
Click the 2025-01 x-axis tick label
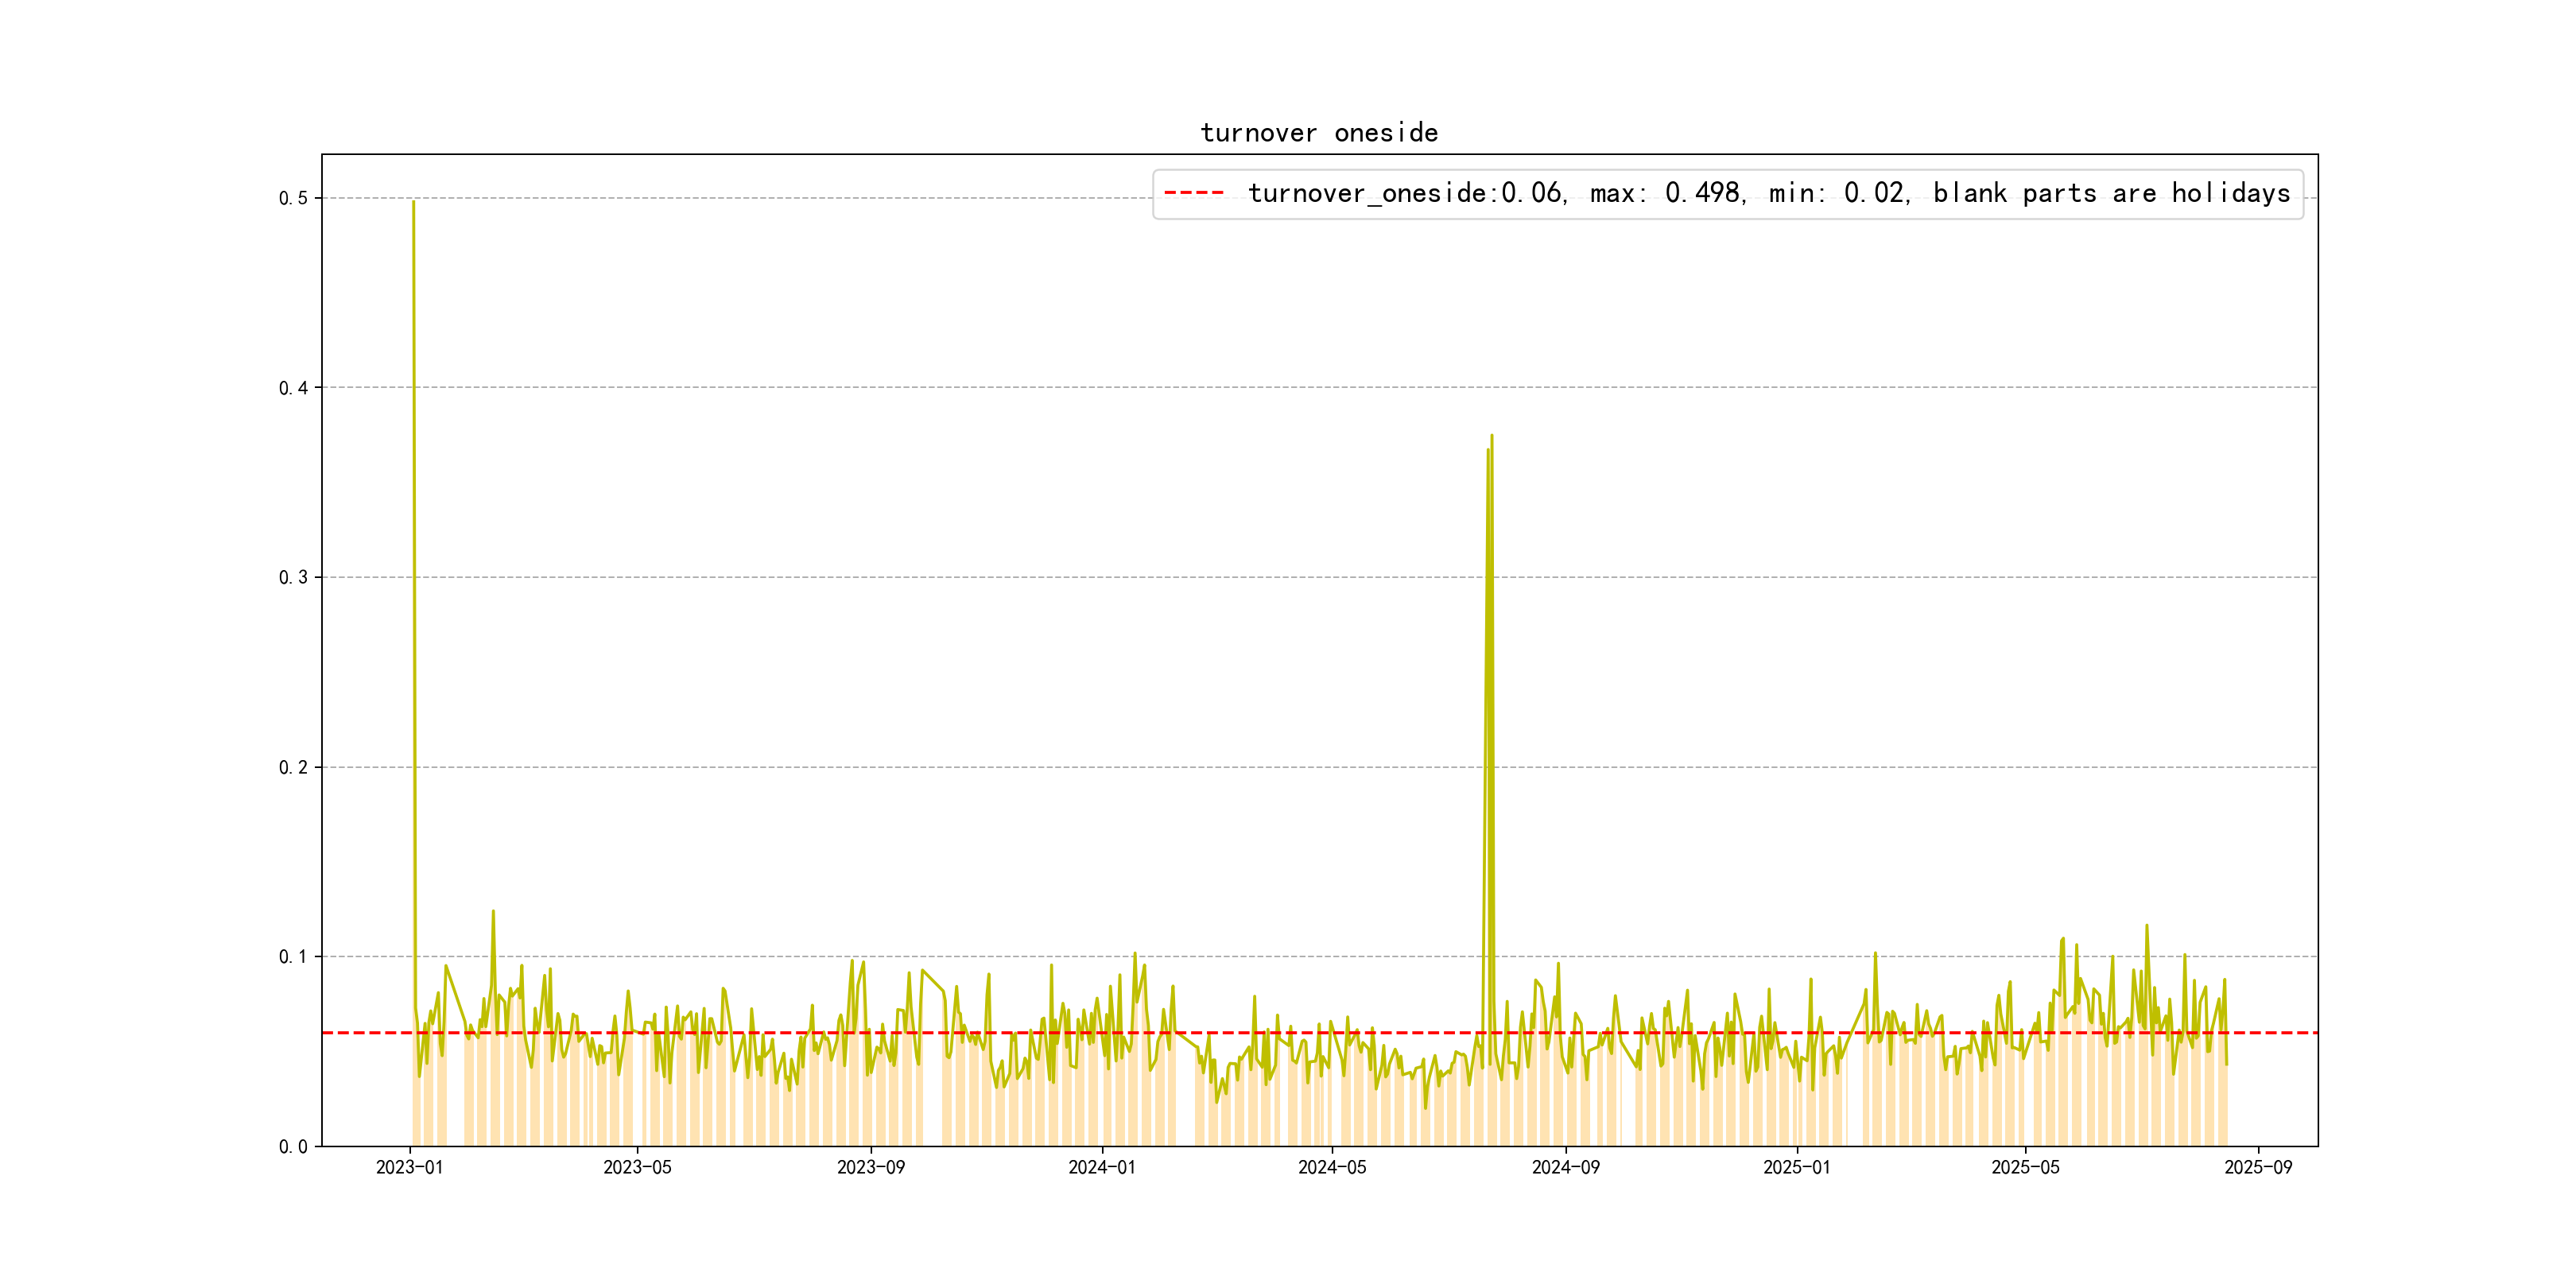pyautogui.click(x=1796, y=1167)
